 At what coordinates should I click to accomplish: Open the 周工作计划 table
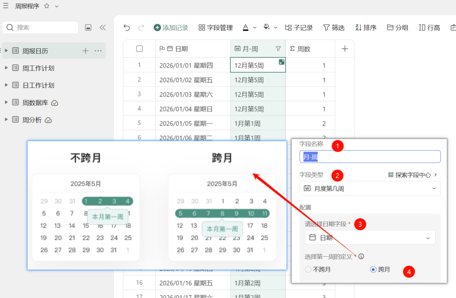[x=38, y=68]
